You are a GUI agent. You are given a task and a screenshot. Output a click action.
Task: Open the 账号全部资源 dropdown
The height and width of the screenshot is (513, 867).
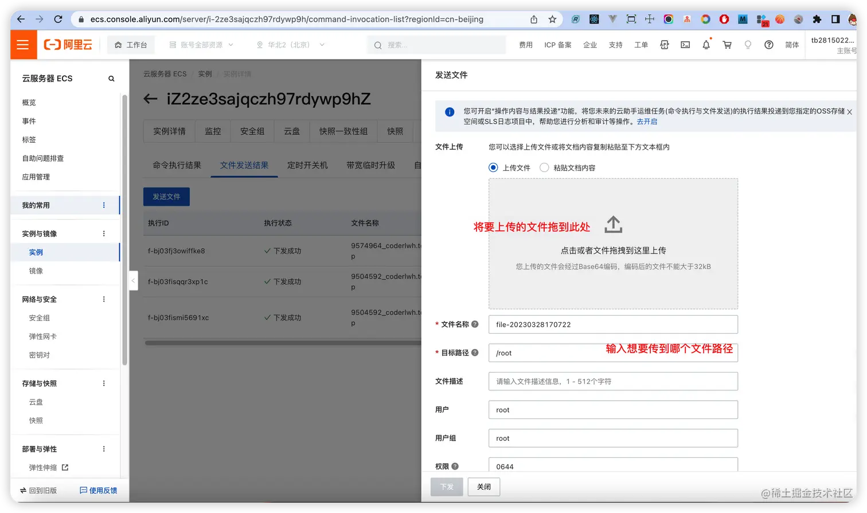[201, 45]
